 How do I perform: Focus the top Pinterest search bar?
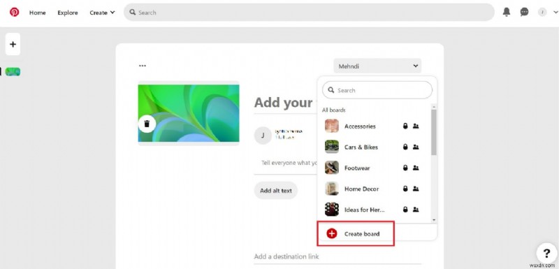[x=309, y=13]
